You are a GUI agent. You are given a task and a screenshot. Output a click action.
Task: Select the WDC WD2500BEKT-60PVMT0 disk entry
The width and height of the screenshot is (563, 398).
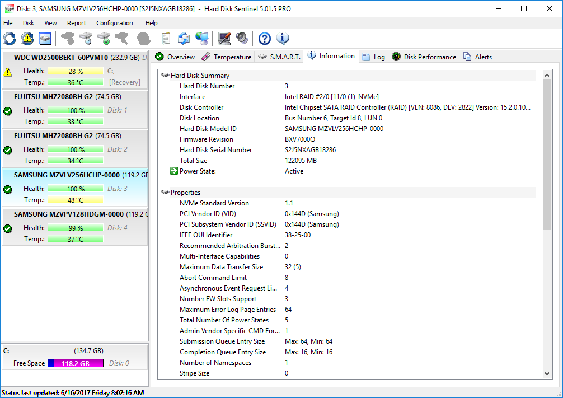pyautogui.click(x=74, y=70)
